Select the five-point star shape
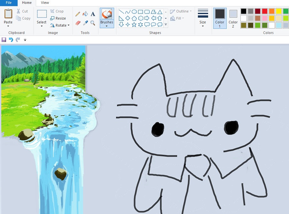289x214 pixels. click(x=134, y=25)
